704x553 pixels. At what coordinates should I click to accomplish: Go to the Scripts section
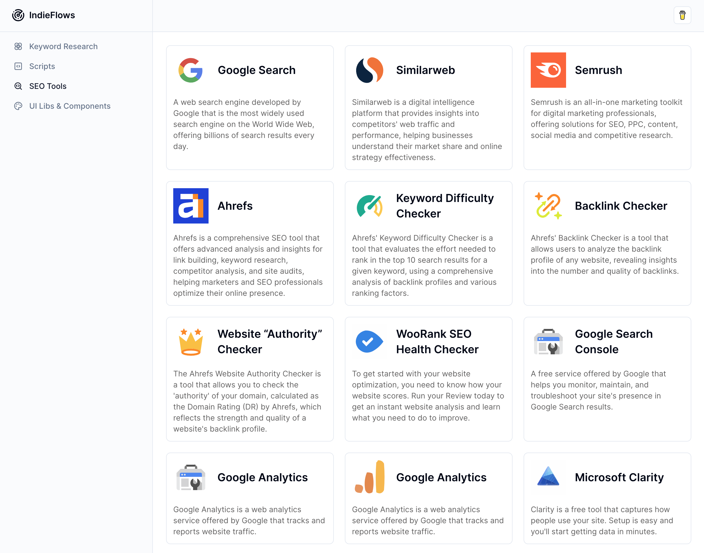[42, 67]
